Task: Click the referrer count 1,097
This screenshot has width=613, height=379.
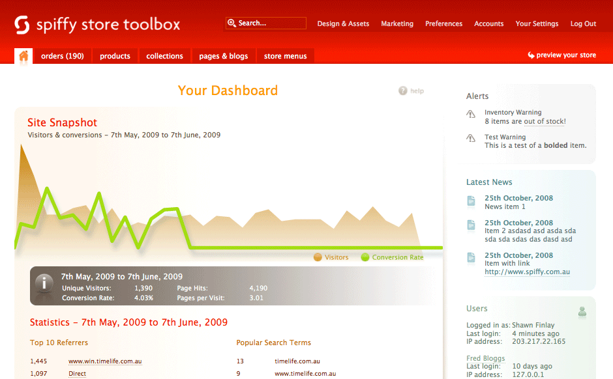Action: 38,374
